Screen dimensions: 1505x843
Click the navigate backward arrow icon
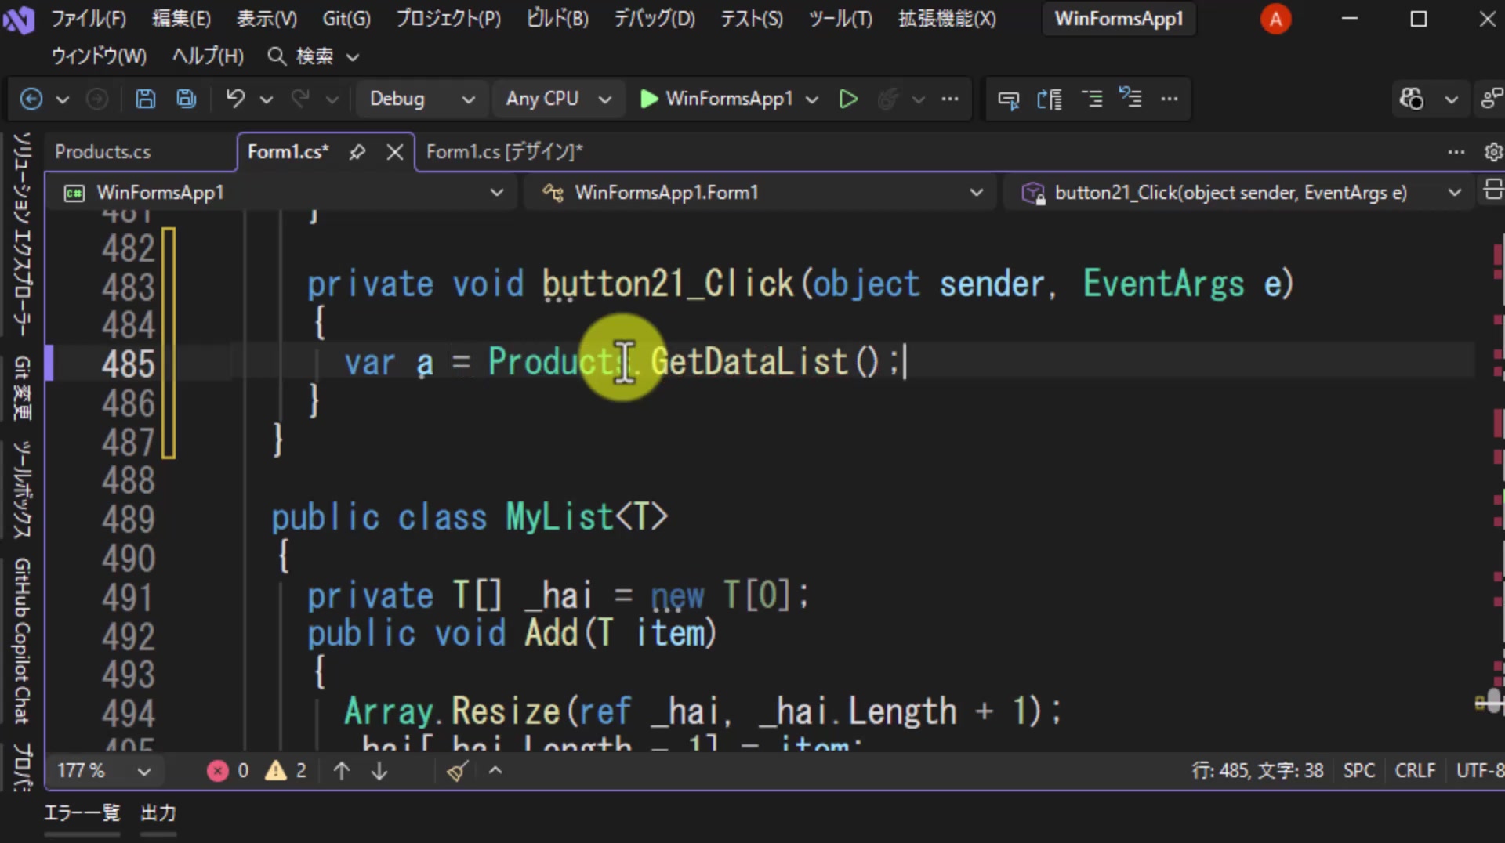pos(31,99)
